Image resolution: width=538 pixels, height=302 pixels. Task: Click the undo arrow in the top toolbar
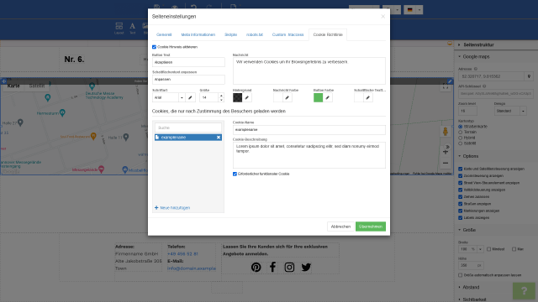tap(193, 7)
